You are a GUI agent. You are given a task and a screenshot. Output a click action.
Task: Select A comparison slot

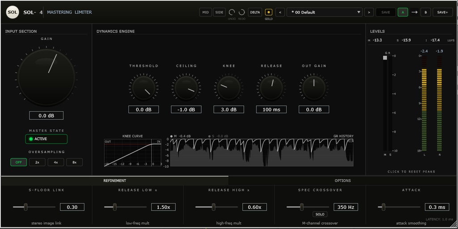pos(403,12)
